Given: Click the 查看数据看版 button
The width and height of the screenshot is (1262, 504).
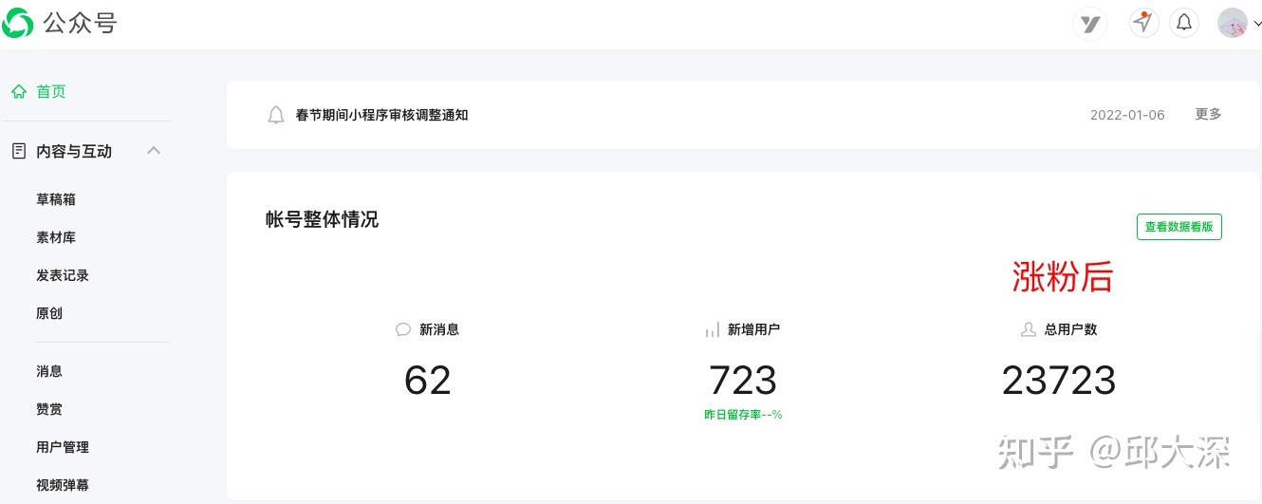Looking at the screenshot, I should (1178, 227).
